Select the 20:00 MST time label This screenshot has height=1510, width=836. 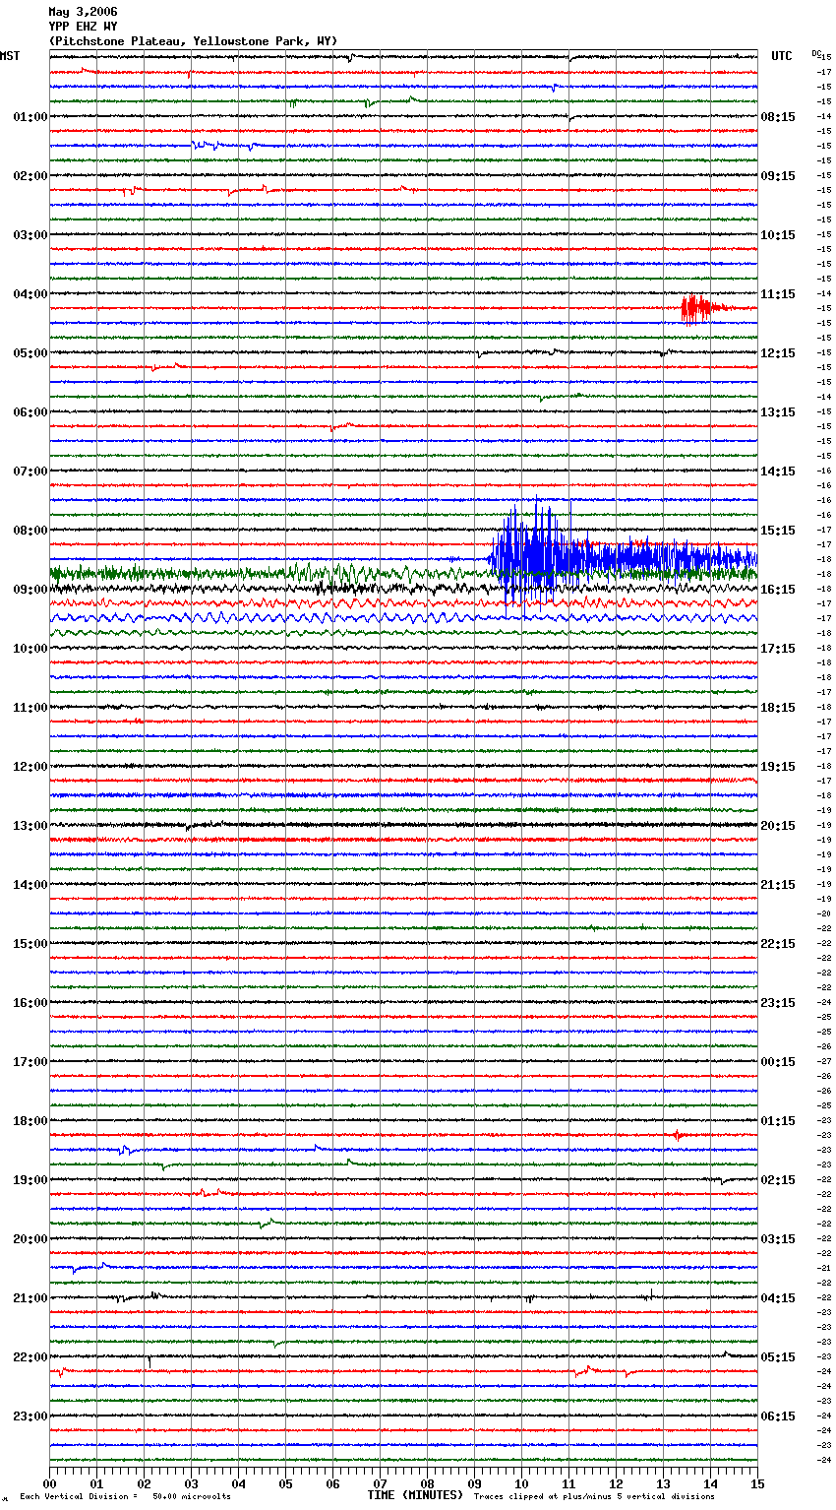coord(30,1239)
